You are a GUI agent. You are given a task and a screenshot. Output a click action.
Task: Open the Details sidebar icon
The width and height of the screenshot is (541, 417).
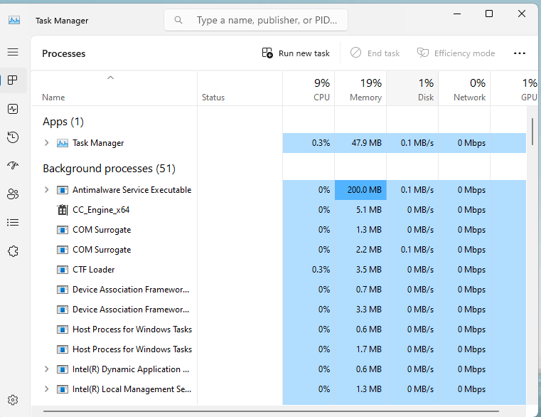coord(13,223)
